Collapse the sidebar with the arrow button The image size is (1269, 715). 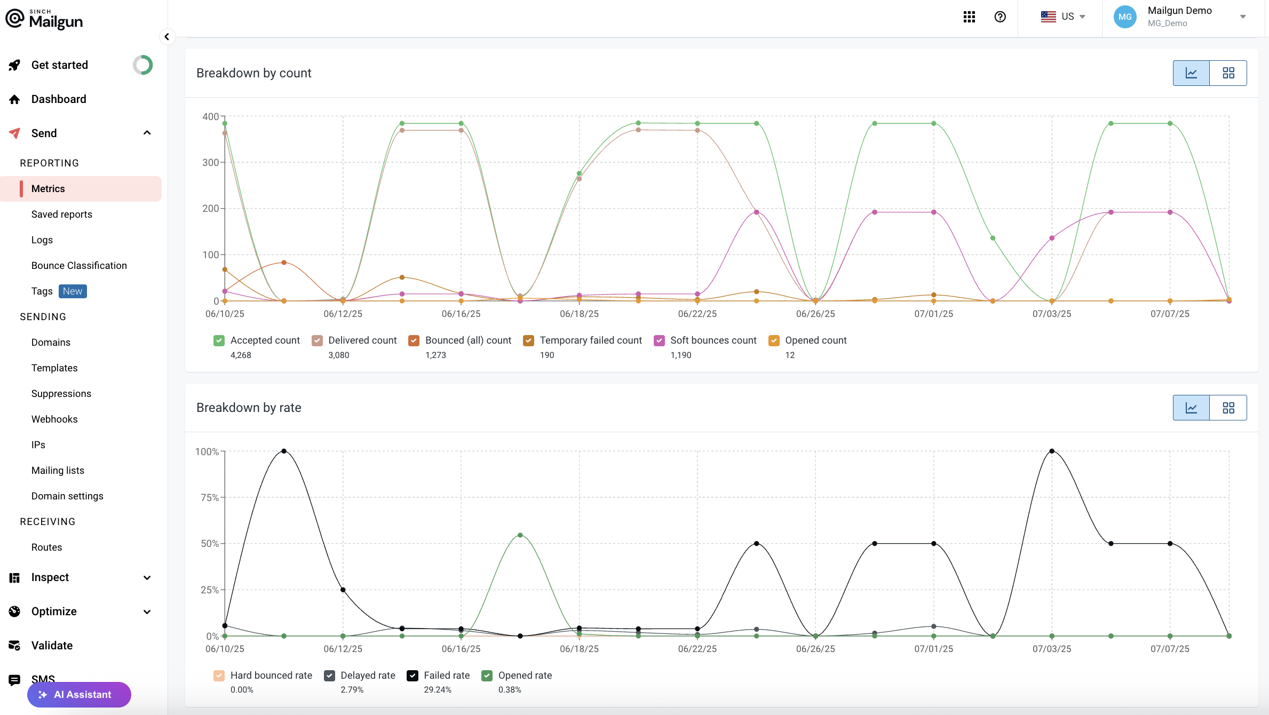(167, 37)
